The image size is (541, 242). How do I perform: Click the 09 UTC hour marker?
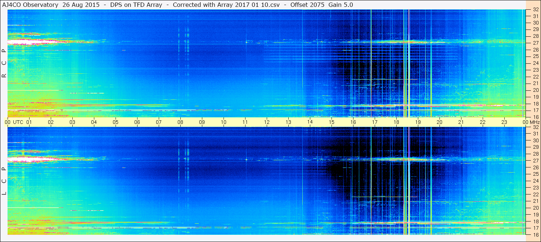202,122
